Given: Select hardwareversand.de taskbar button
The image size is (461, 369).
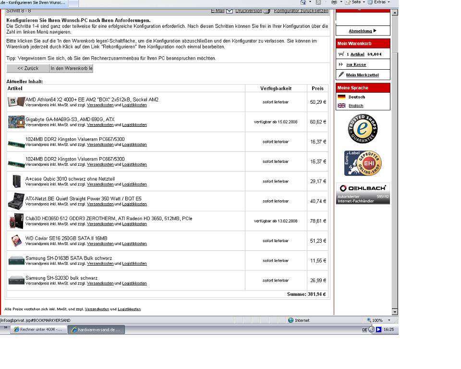Looking at the screenshot, I should pyautogui.click(x=96, y=330).
